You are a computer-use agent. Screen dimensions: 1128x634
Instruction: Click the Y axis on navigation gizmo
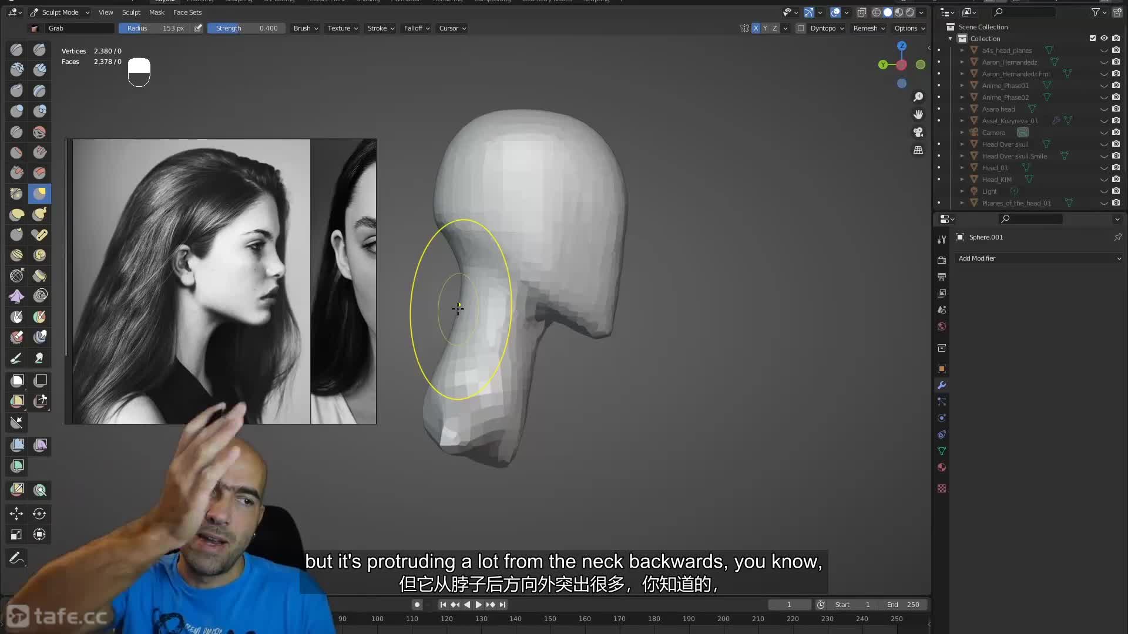point(882,65)
